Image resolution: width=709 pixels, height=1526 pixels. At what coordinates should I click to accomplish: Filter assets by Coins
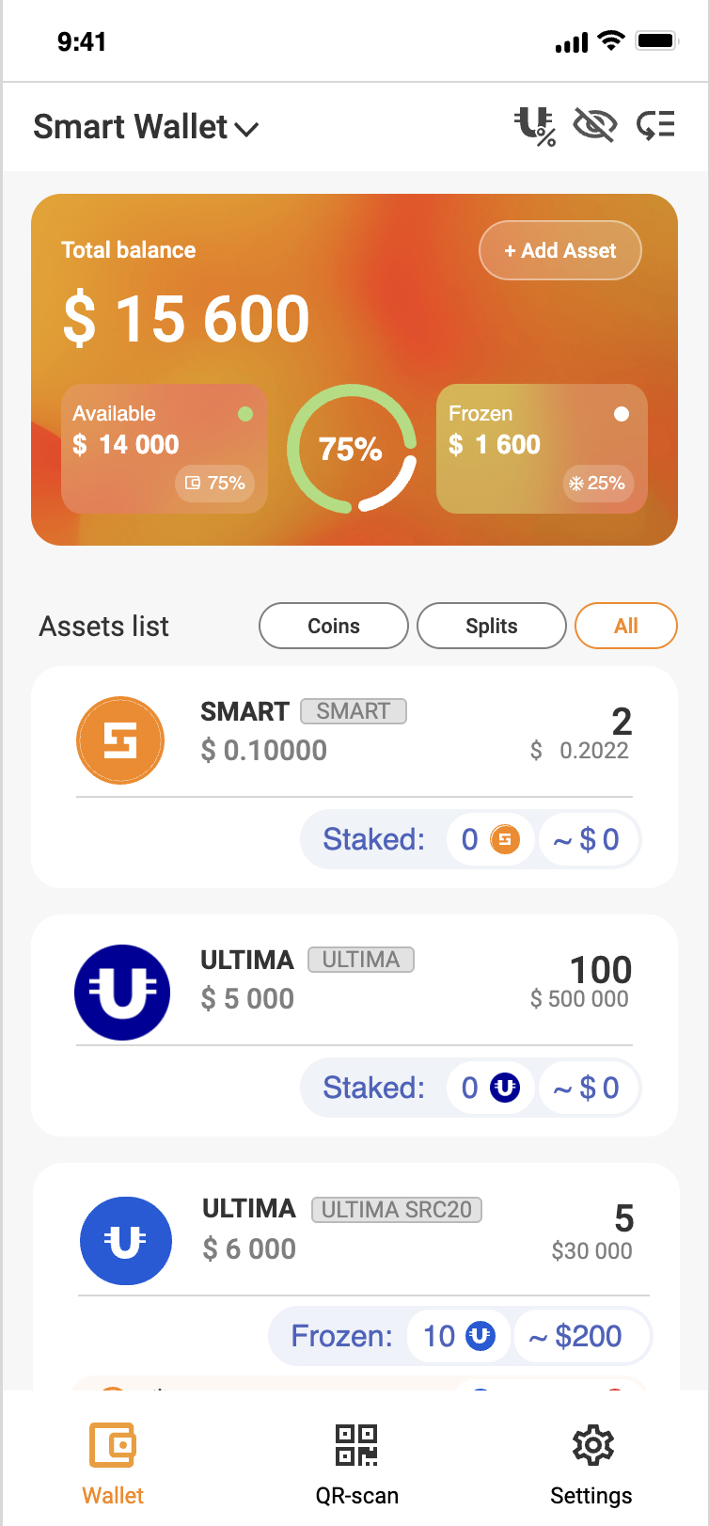(x=334, y=626)
